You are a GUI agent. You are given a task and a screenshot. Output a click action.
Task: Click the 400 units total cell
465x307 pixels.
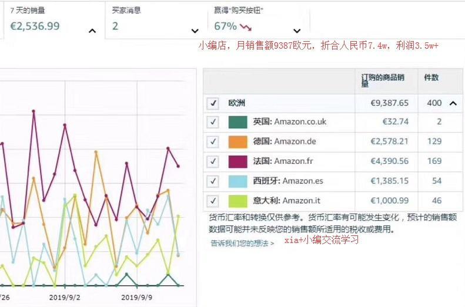click(434, 103)
